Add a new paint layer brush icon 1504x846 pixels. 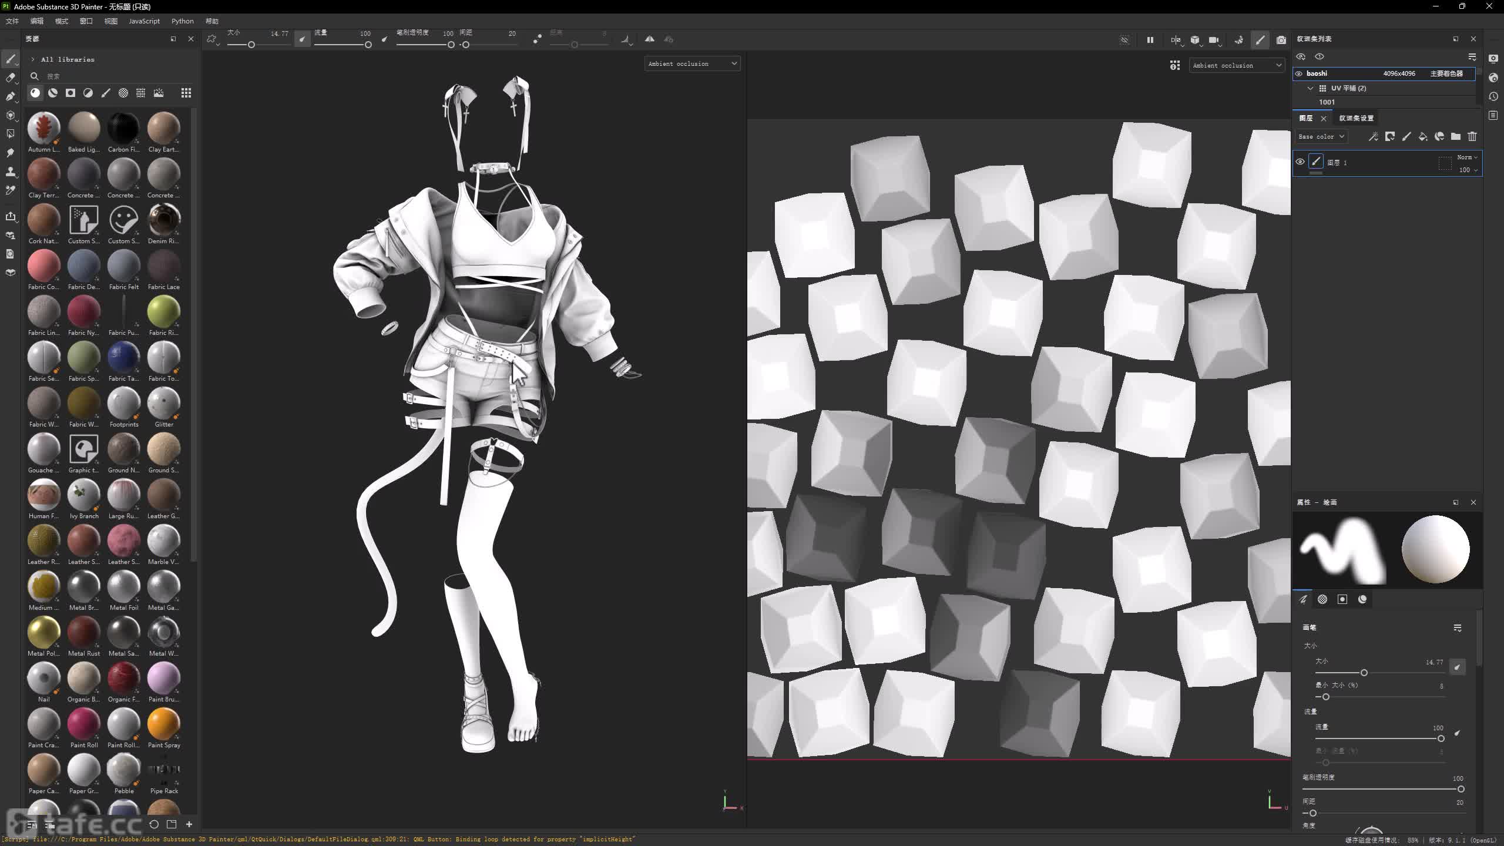pyautogui.click(x=1406, y=136)
